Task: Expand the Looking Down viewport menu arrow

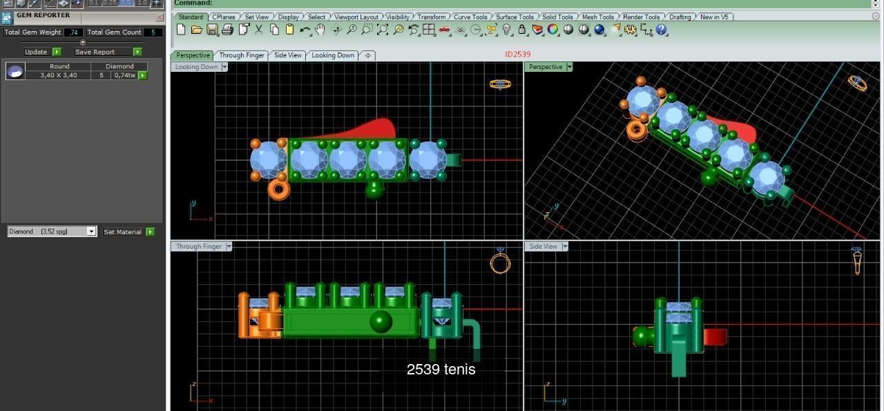Action: [x=224, y=67]
